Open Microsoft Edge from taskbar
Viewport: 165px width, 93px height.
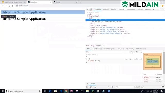coord(50,91)
